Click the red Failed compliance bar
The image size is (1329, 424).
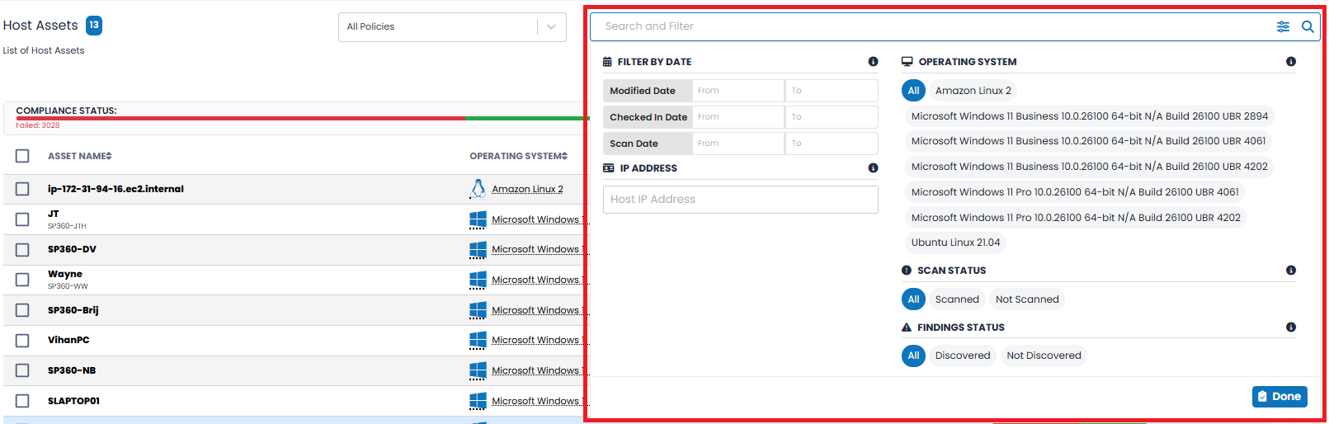tap(240, 118)
